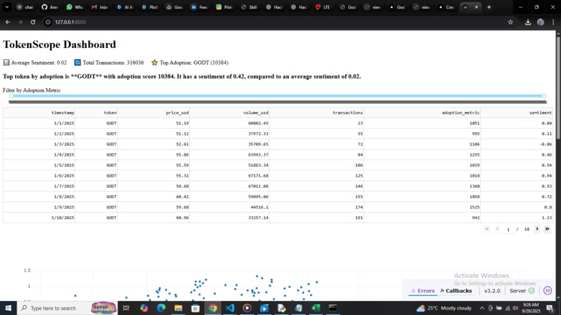The width and height of the screenshot is (561, 315).
Task: Click the price_usd column header
Action: (x=154, y=113)
